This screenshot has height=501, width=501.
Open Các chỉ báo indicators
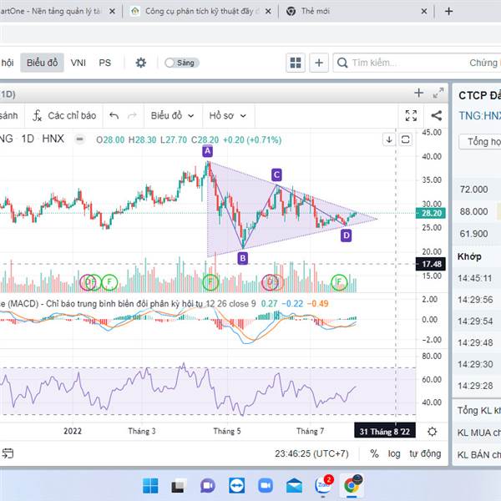(64, 115)
